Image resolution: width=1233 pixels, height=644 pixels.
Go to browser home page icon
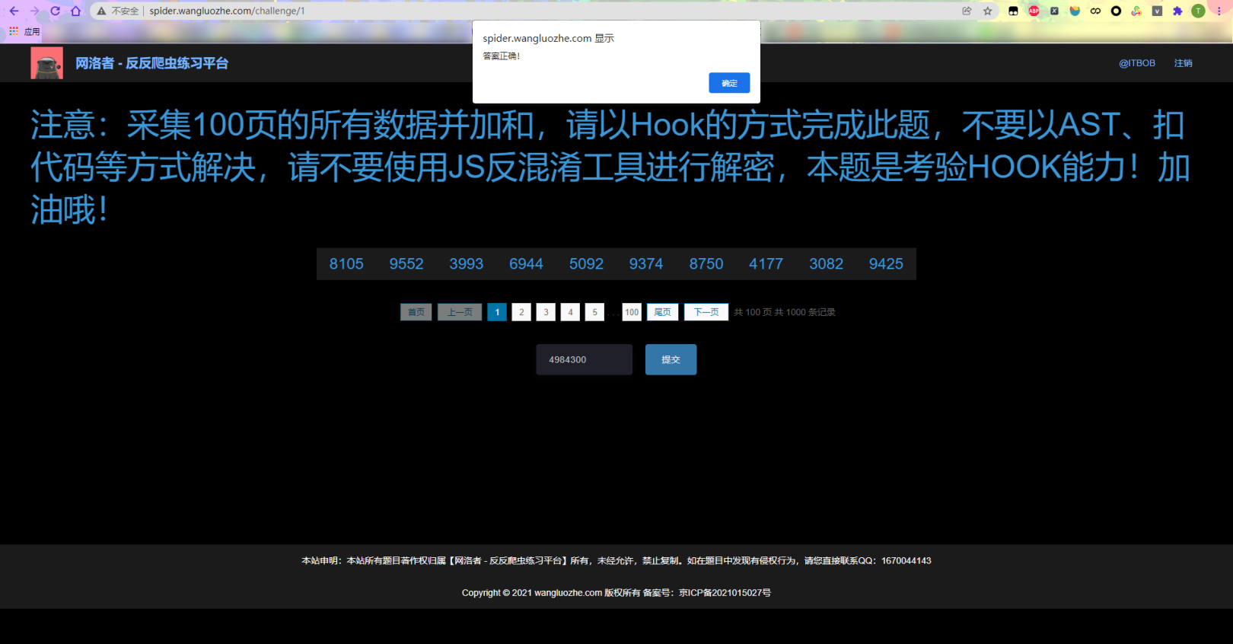click(75, 11)
